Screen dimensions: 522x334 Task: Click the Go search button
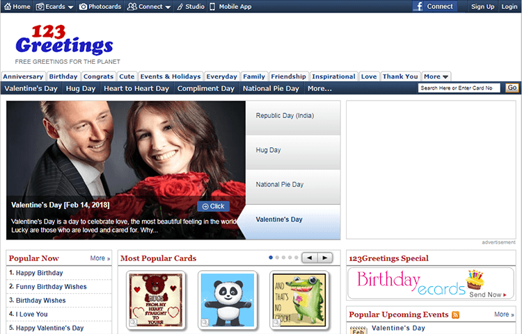click(512, 88)
